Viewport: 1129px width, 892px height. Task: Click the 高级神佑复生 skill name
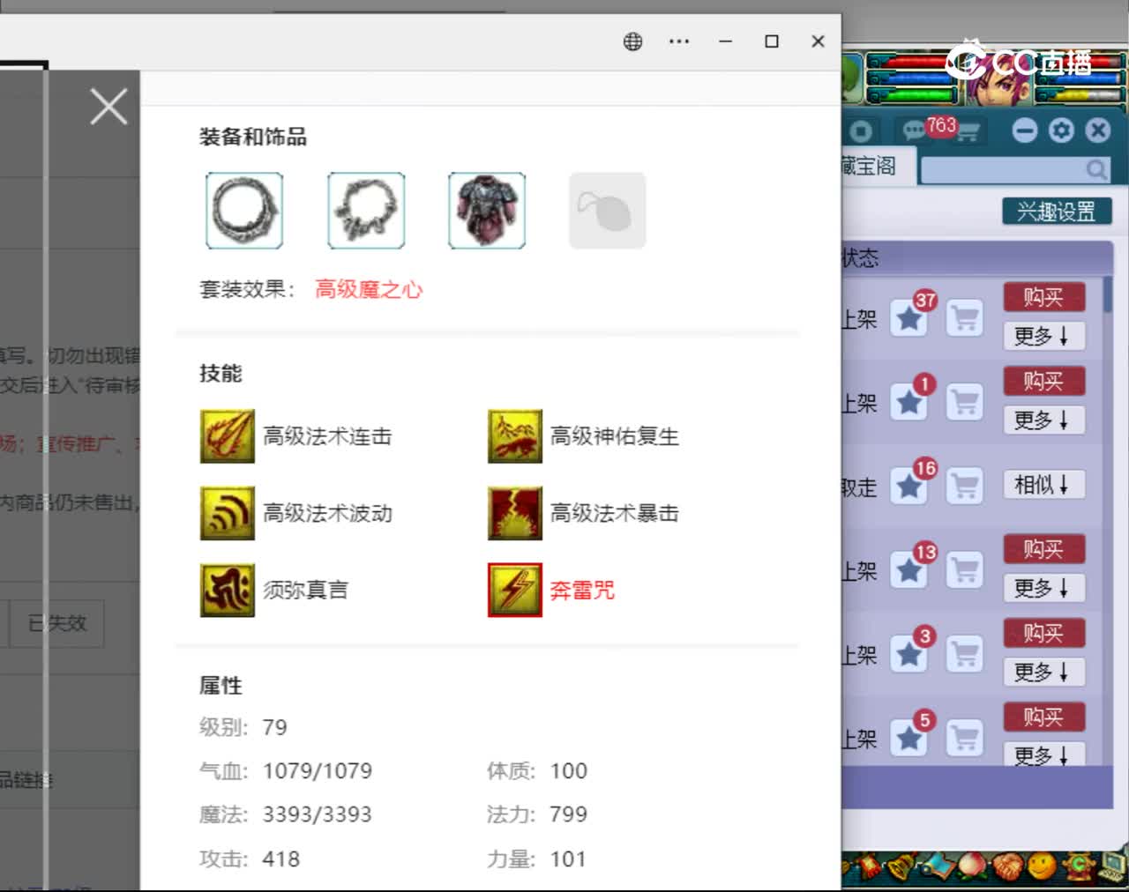coord(615,436)
